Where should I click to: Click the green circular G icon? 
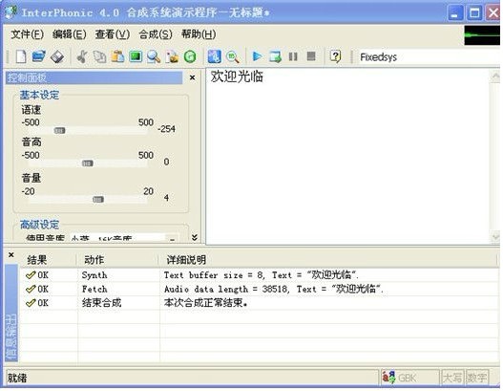pyautogui.click(x=190, y=56)
